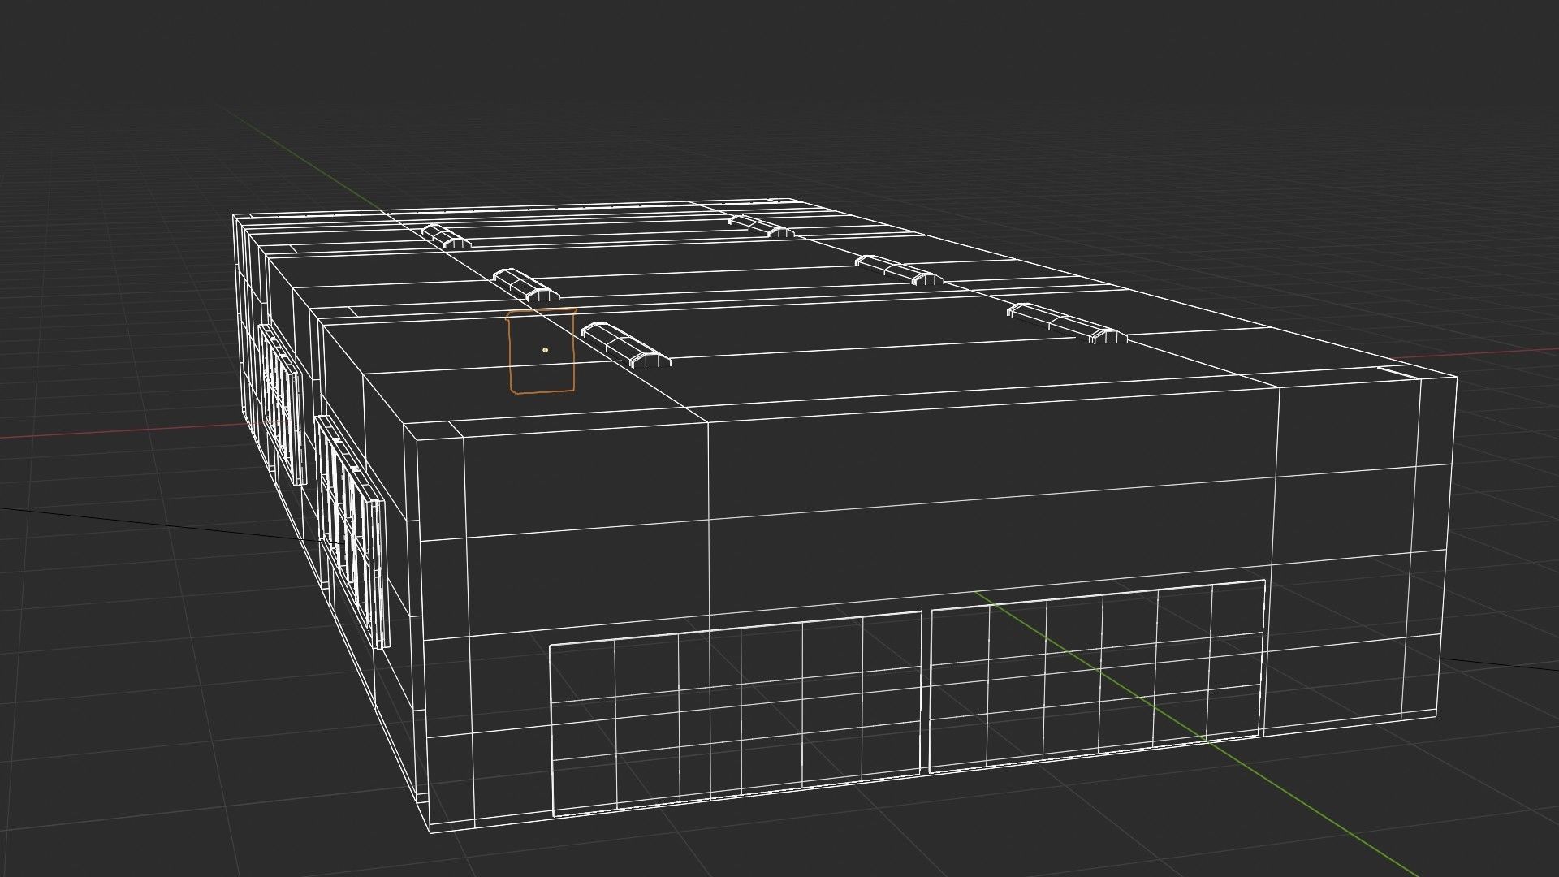Select the side wall window nearest the front corner
Viewport: 1559px width, 877px height.
click(x=352, y=531)
